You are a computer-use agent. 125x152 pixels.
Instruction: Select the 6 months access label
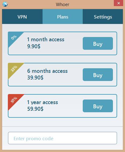click(47, 71)
